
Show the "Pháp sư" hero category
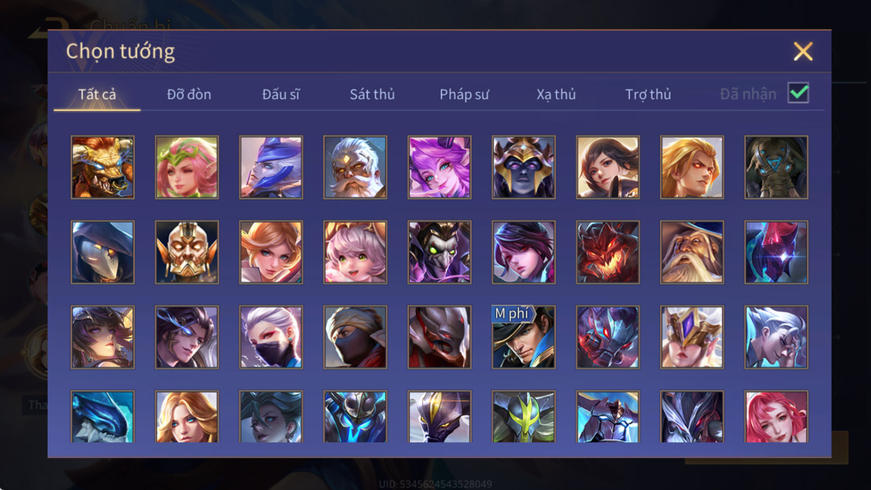(x=464, y=94)
